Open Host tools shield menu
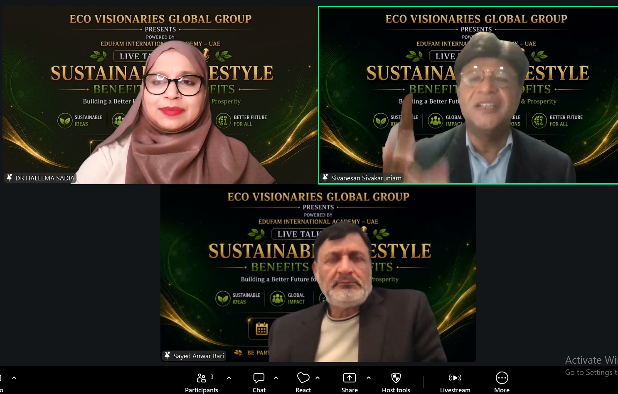This screenshot has width=618, height=394. pos(396,382)
